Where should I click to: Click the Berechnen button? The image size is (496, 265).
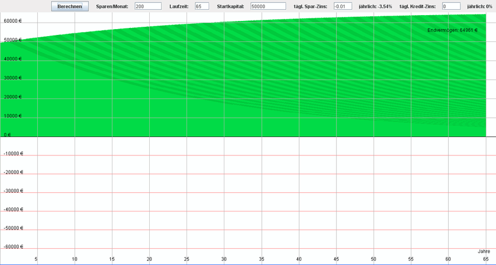71,6
